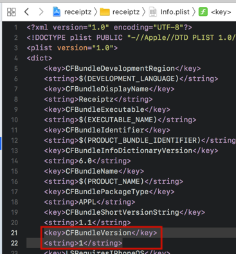Click line number 5 in gutter

(16, 68)
